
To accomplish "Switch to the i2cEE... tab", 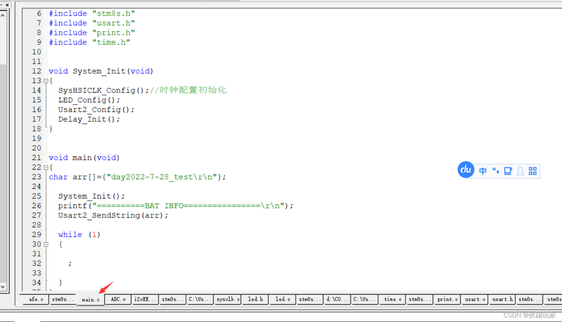I will 145,299.
